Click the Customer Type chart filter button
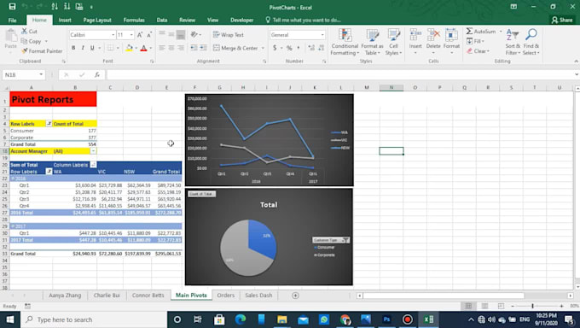580x328 pixels. 331,240
